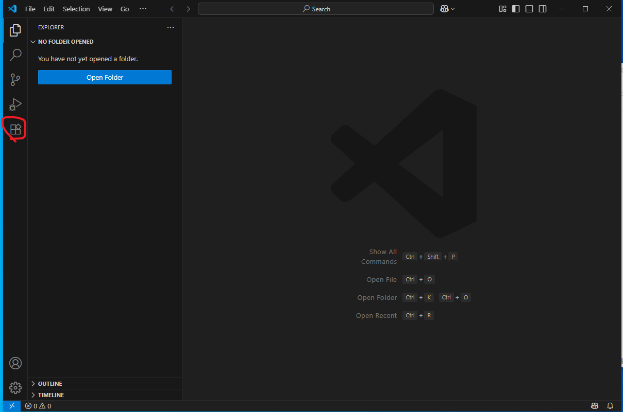Open the Source Control view

pyautogui.click(x=15, y=79)
